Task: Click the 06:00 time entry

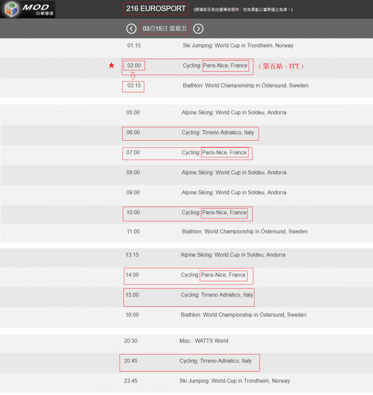Action: click(x=133, y=132)
